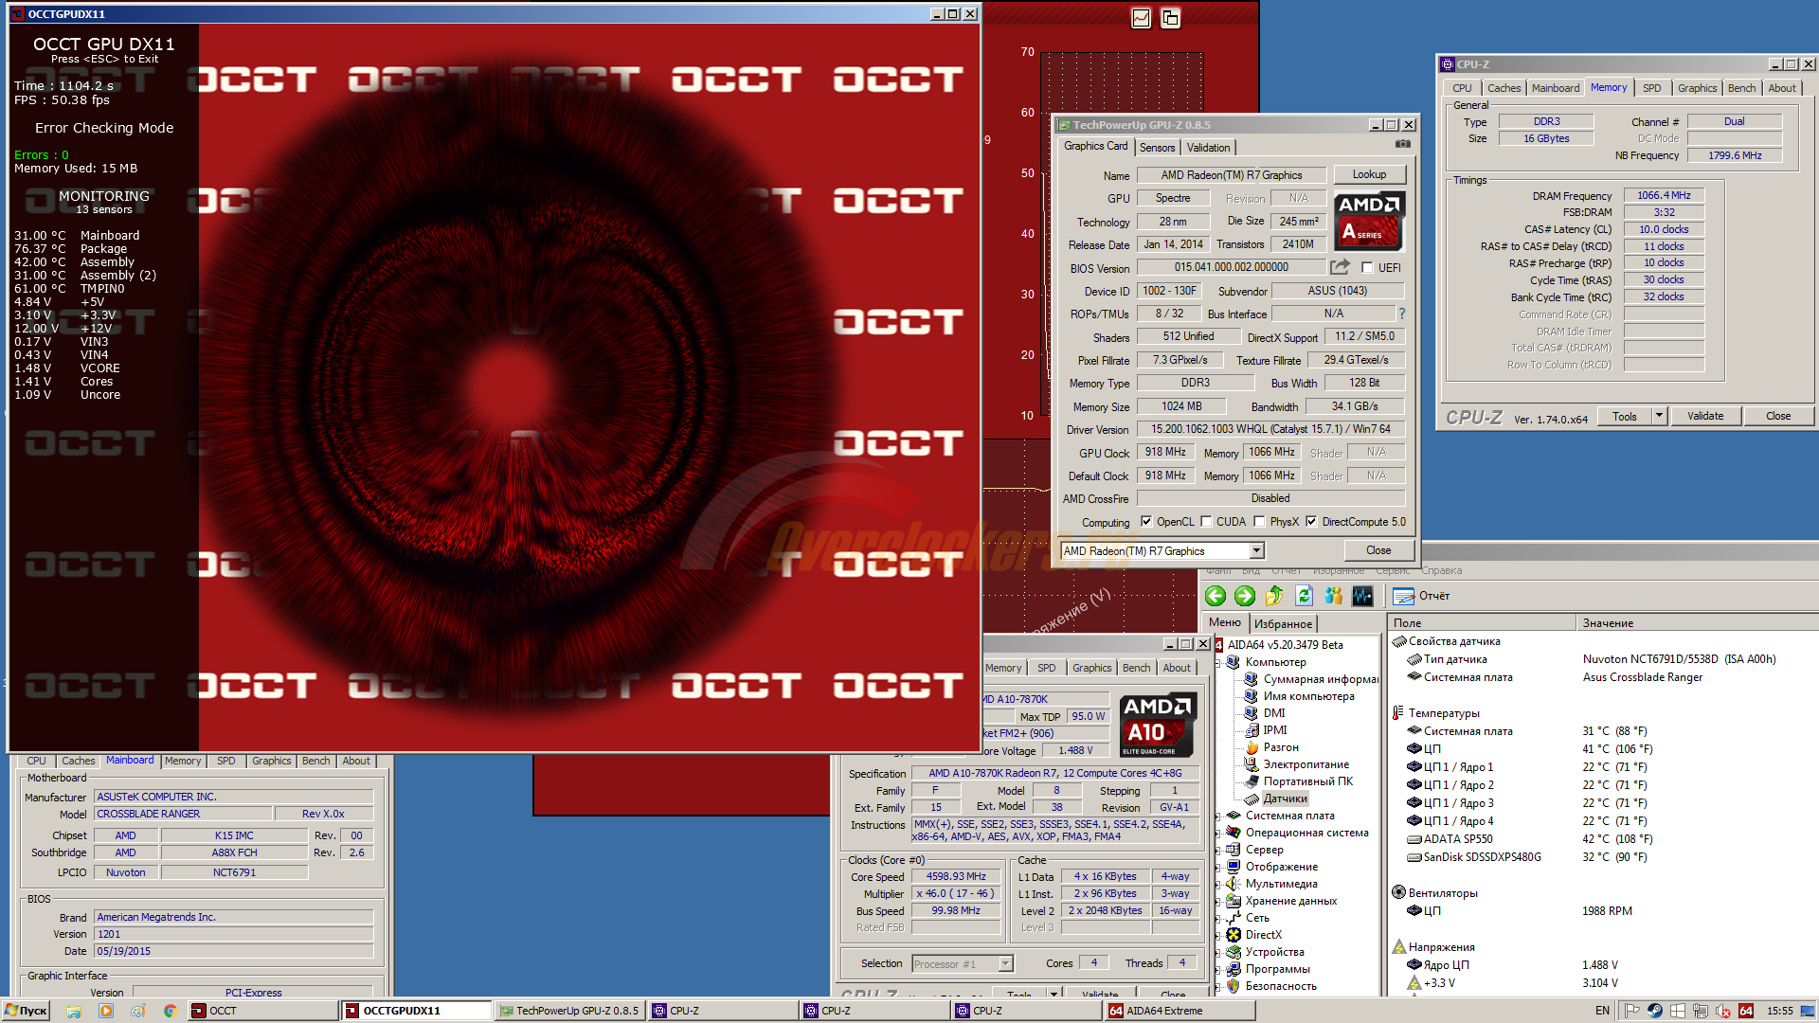This screenshot has width=1819, height=1023.
Task: Select Датчики in the AIDA64 tree
Action: pos(1285,799)
